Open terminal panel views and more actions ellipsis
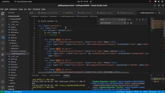The image size is (165, 93). click(156, 75)
